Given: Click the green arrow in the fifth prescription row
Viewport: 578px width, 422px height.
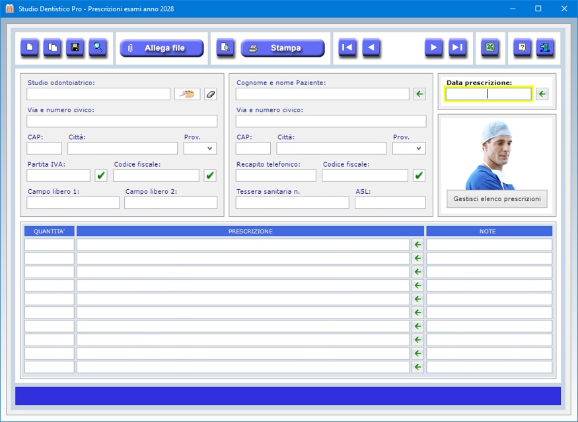Looking at the screenshot, I should 417,299.
